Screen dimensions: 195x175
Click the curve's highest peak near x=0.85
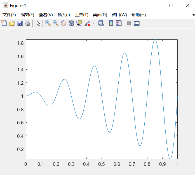pyautogui.click(x=155, y=40)
